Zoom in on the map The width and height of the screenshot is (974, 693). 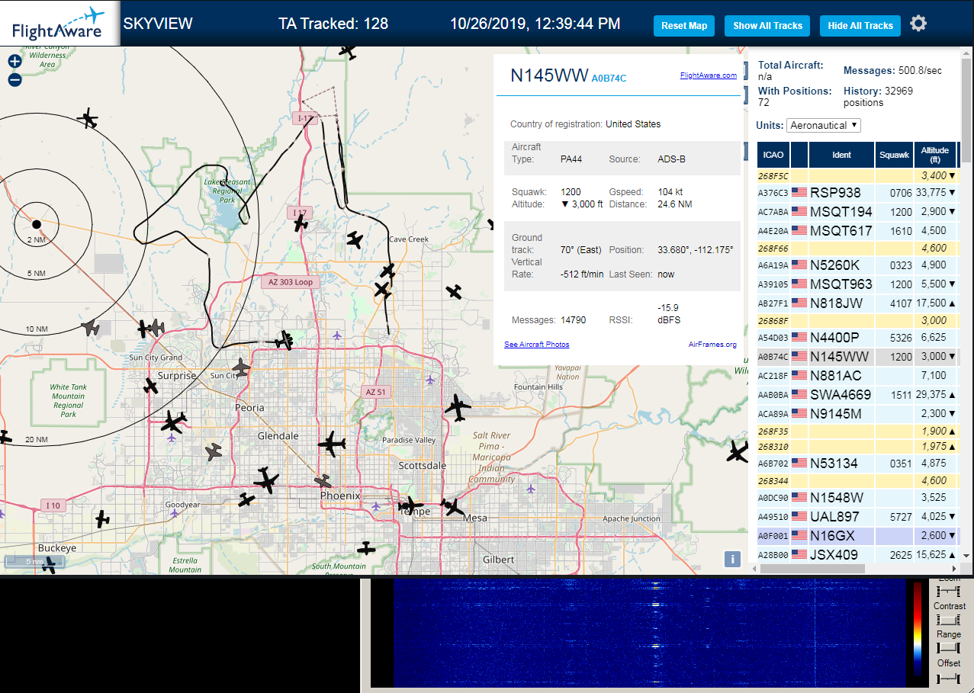coord(14,62)
